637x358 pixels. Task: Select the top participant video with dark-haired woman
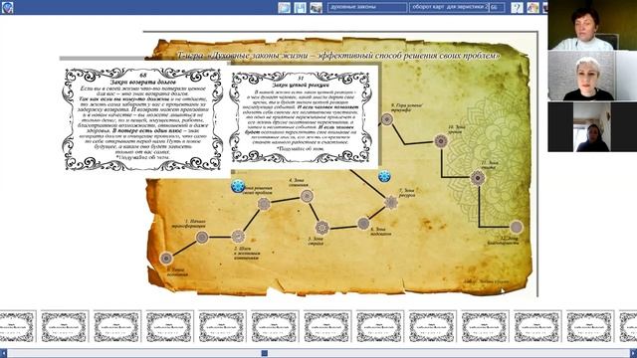click(x=592, y=25)
